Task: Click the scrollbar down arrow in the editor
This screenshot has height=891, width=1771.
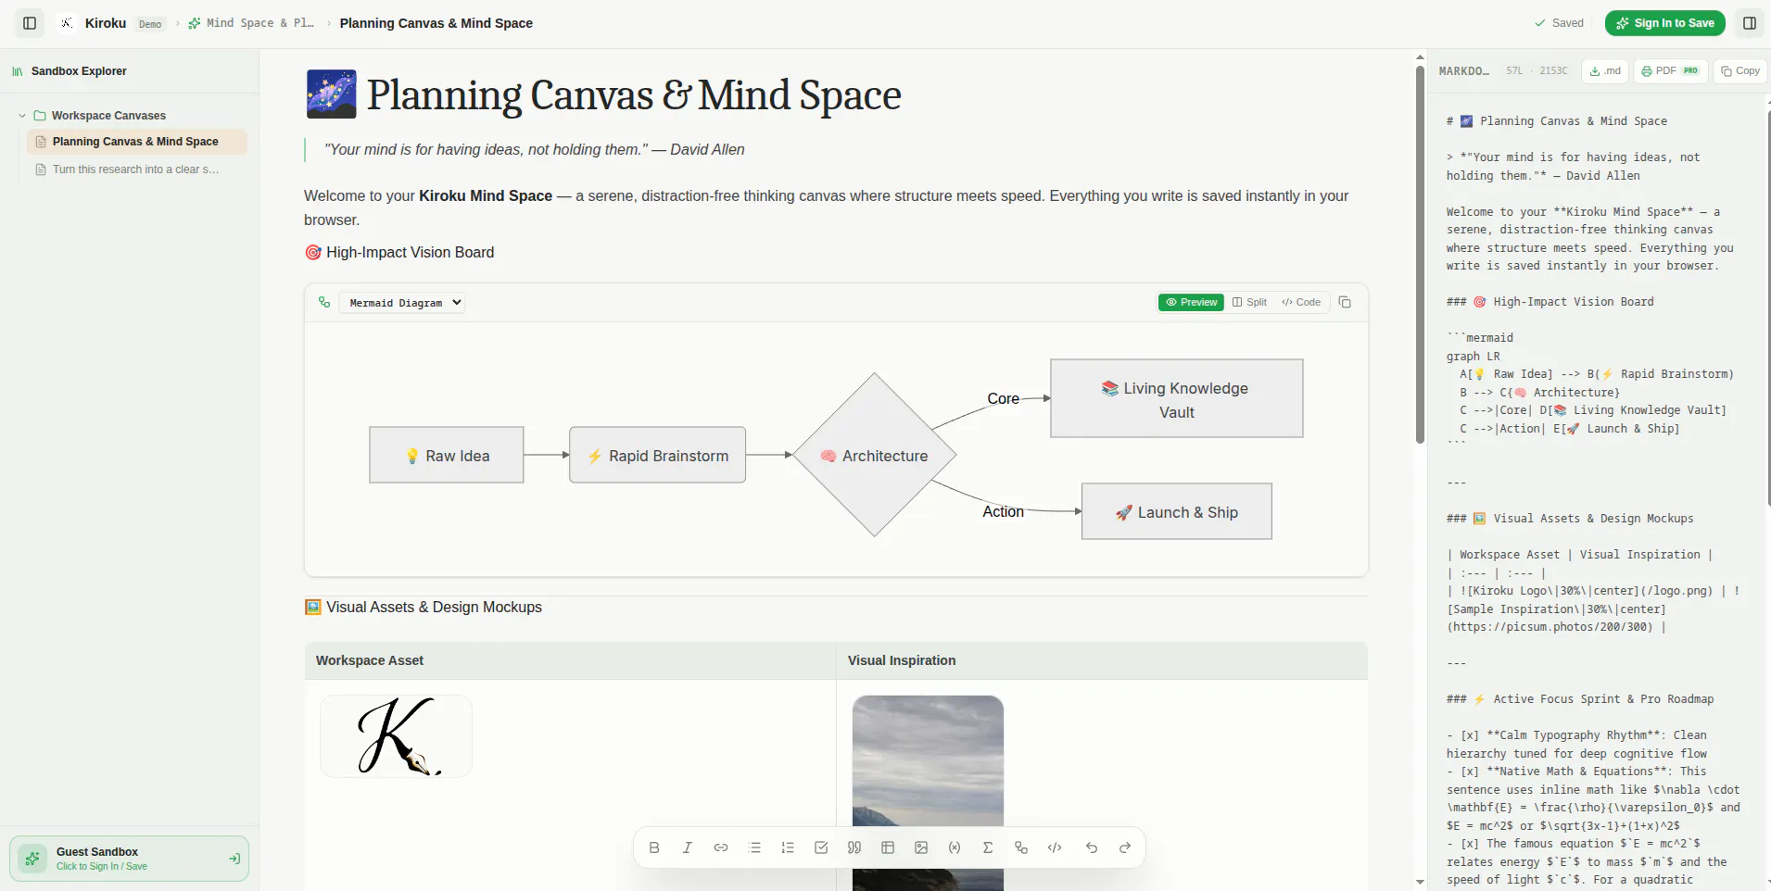Action: (x=1420, y=883)
